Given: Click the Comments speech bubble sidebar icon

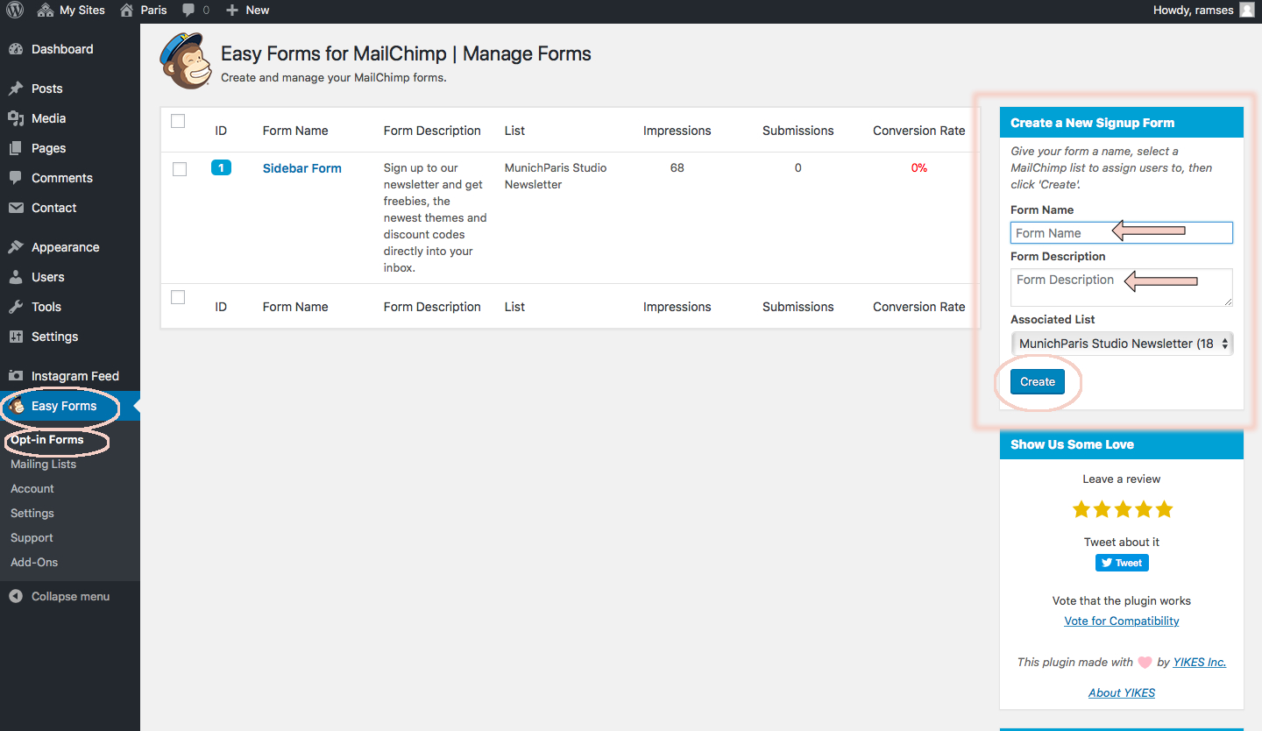Looking at the screenshot, I should 16,178.
